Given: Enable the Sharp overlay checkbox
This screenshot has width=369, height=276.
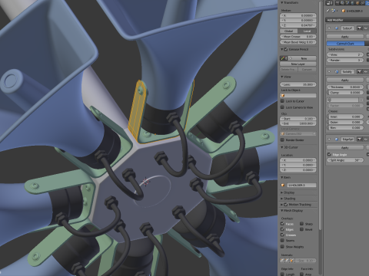Looking at the screenshot, I should [x=302, y=224].
